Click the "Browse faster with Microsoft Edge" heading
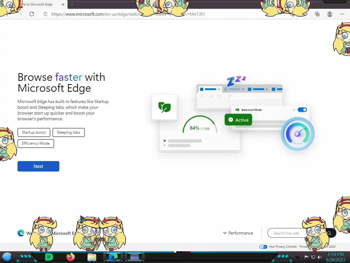Viewport: 350px width, 263px height. click(61, 83)
